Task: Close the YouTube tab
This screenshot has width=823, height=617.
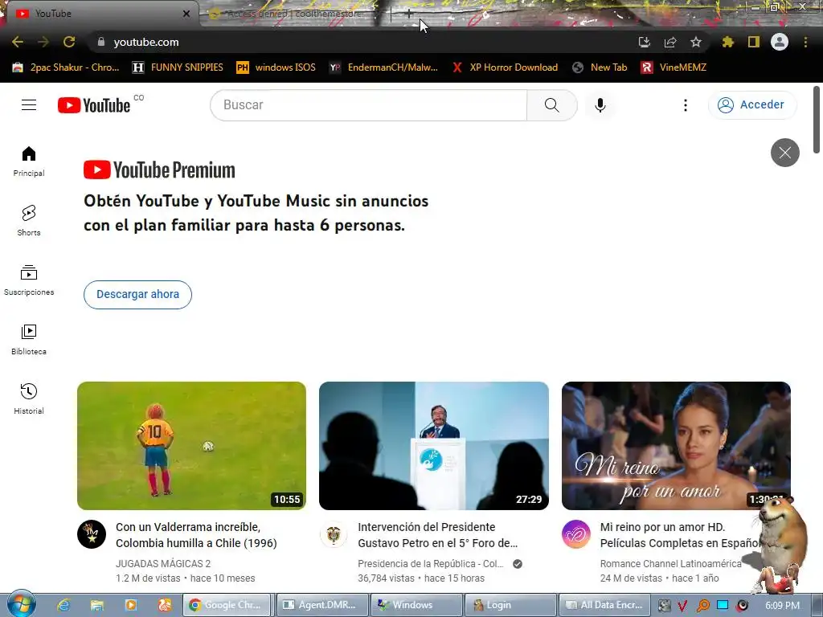Action: [x=186, y=14]
